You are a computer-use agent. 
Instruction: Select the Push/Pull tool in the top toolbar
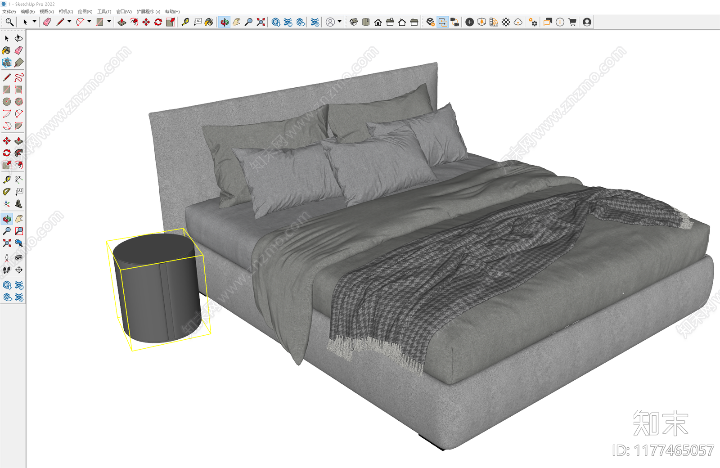[x=121, y=22]
